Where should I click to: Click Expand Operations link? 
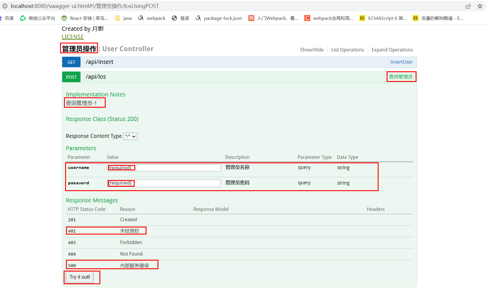(392, 50)
